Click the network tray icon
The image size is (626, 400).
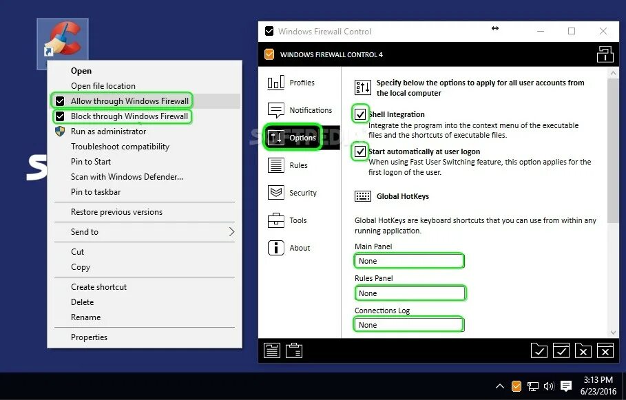pyautogui.click(x=532, y=386)
